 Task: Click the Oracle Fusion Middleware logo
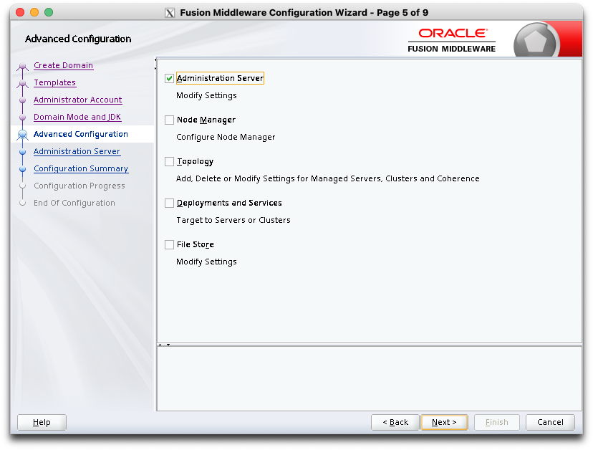pyautogui.click(x=452, y=41)
